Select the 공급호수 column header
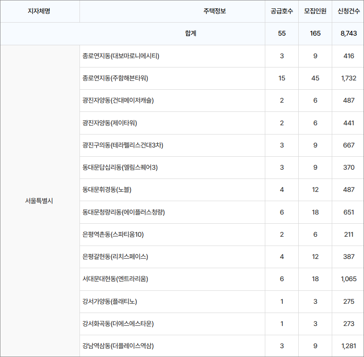Viewport: 364px width, 357px height. coord(282,11)
